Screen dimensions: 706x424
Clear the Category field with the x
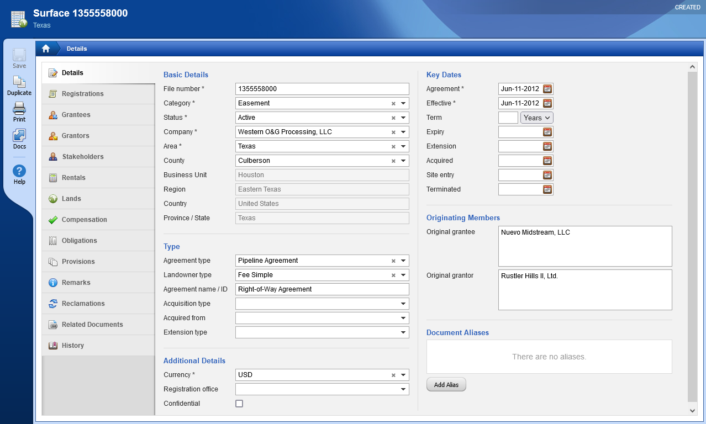(393, 103)
